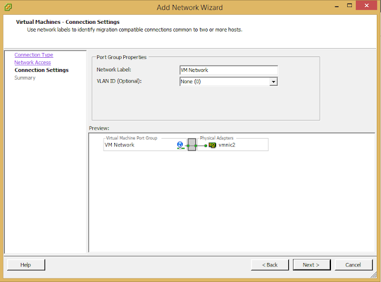
Task: Close the wizard with the red X
Action: coord(367,5)
